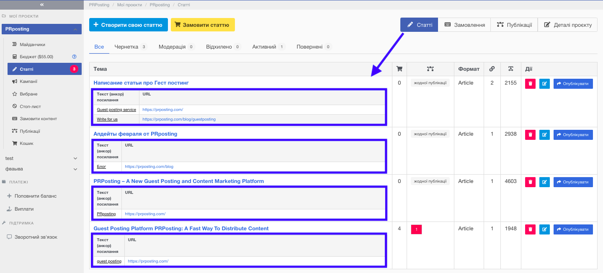603x273 pixels.
Task: Click Мої проєкти in the breadcrumb
Action: [129, 5]
